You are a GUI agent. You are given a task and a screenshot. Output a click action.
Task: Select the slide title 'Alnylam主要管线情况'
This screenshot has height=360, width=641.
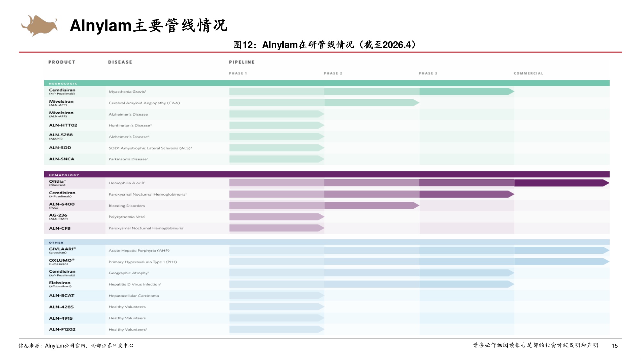148,26
